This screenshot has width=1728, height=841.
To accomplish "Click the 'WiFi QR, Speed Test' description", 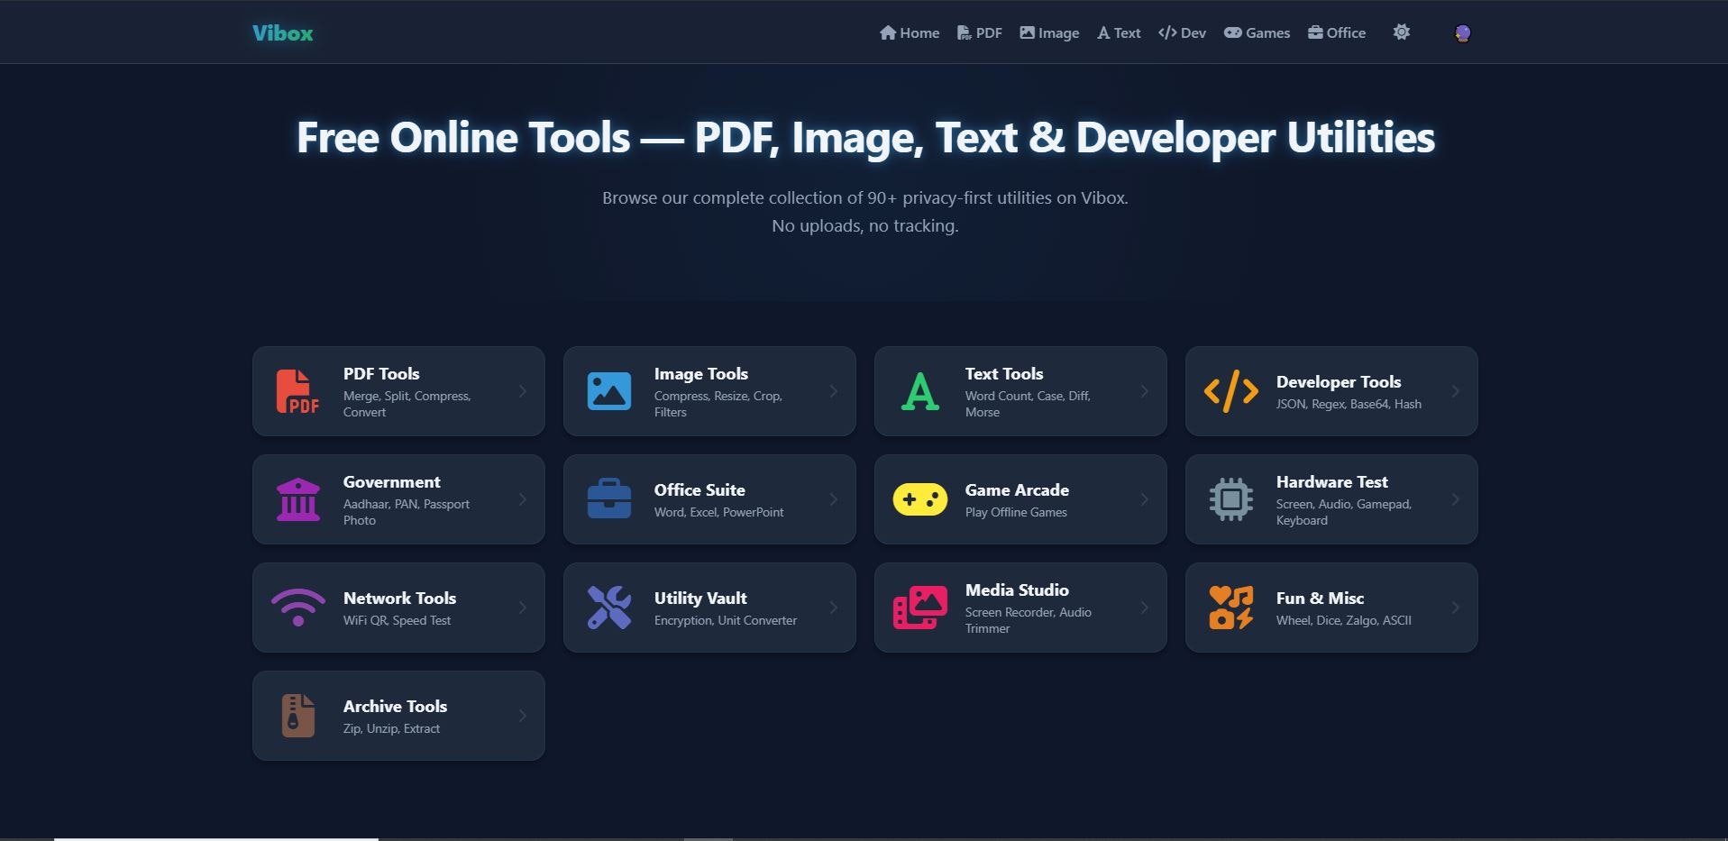I will [x=397, y=620].
